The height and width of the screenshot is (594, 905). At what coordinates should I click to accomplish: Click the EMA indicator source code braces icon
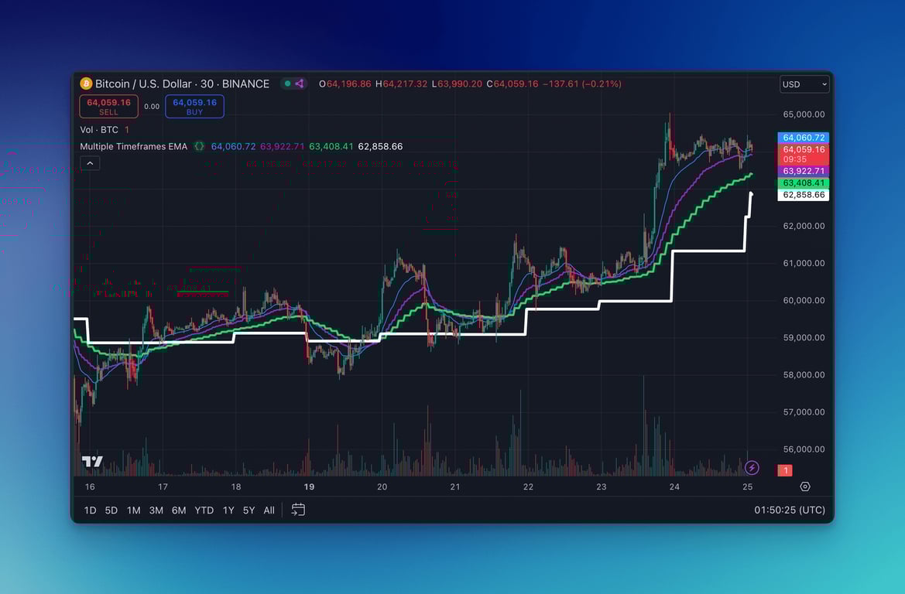(199, 146)
